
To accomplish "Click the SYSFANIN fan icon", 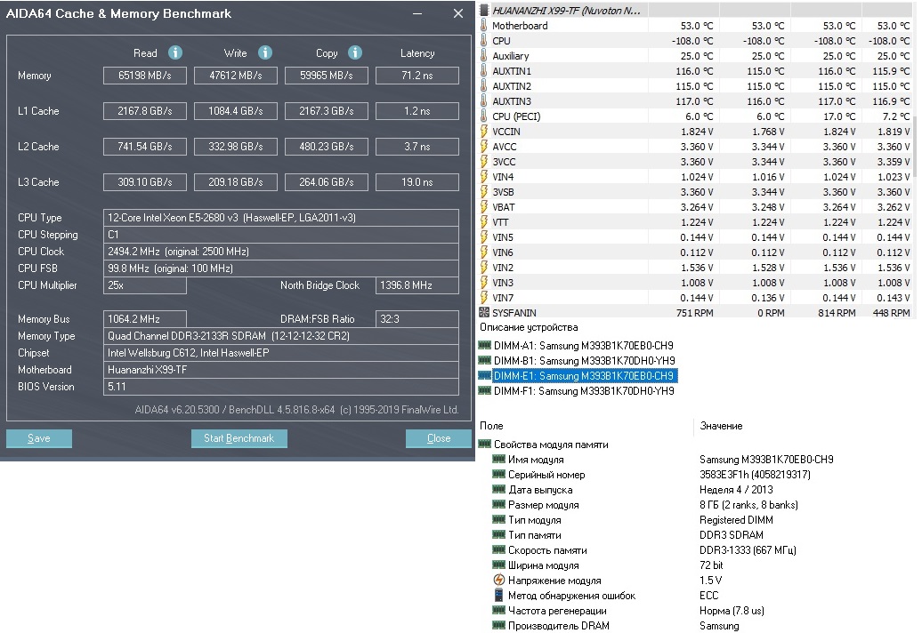I will click(484, 312).
